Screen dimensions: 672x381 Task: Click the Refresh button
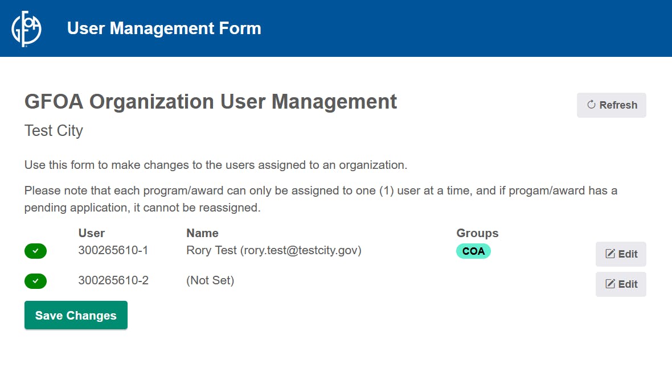611,105
